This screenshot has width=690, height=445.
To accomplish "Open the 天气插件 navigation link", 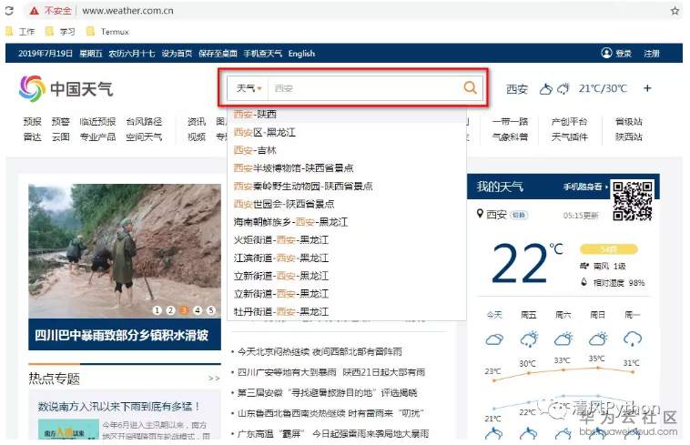I will [x=570, y=137].
